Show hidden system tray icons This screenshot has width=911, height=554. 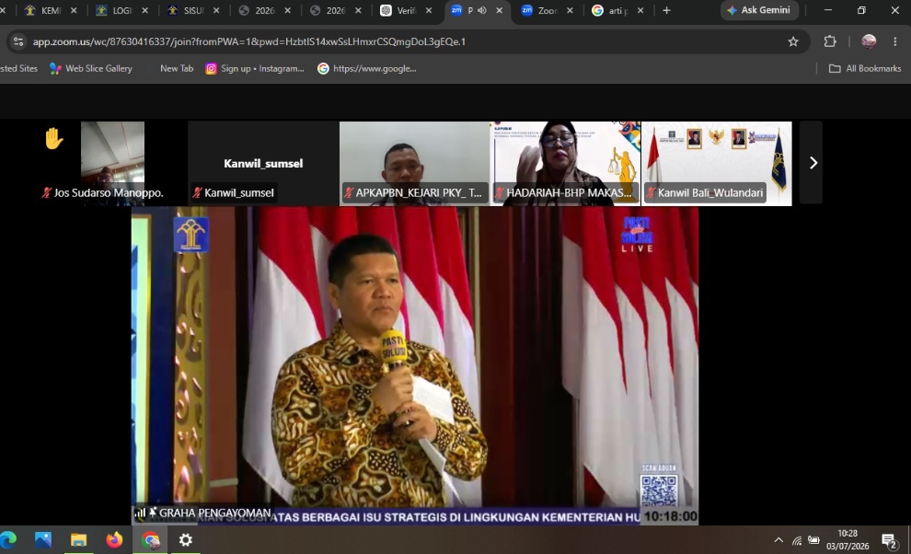778,540
